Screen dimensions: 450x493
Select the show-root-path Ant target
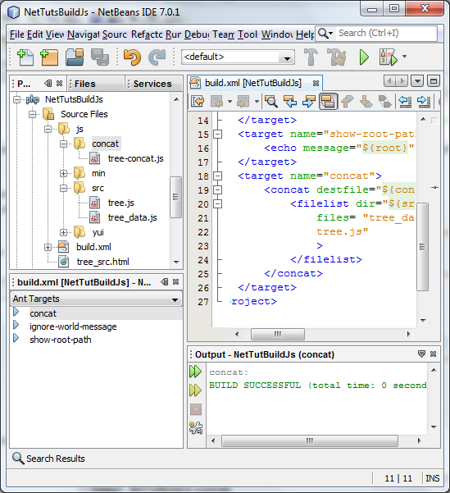[x=61, y=340]
